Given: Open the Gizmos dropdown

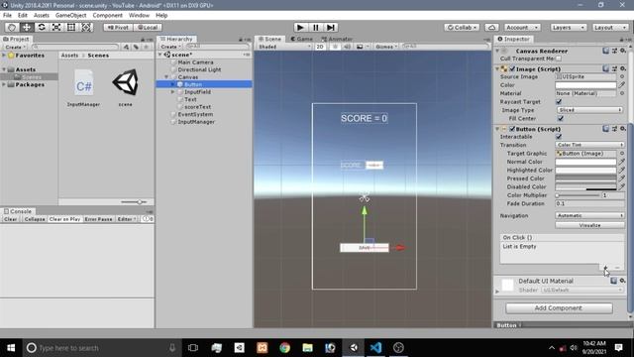Looking at the screenshot, I should [386, 47].
